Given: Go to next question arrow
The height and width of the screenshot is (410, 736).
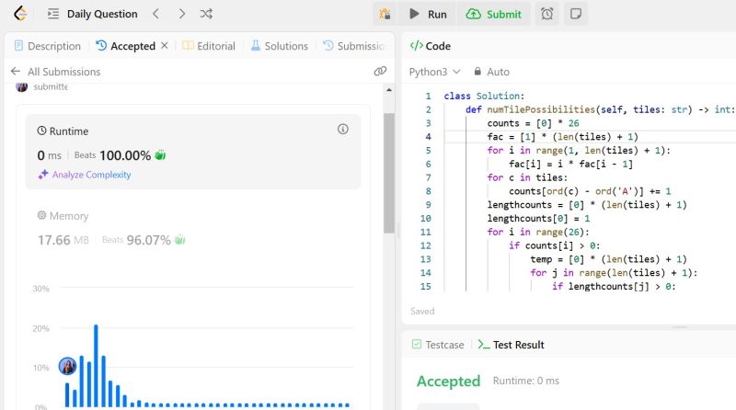Looking at the screenshot, I should click(181, 14).
